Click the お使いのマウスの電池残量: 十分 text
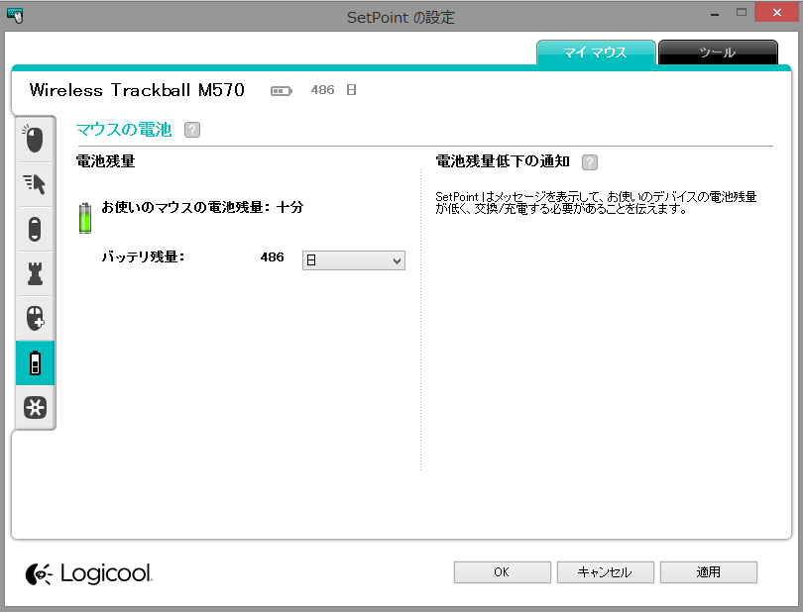The image size is (803, 612). 202,207
